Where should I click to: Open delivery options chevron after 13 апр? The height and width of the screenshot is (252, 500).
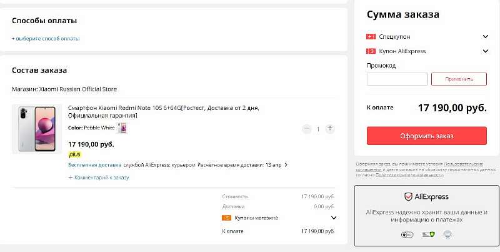pos(286,165)
